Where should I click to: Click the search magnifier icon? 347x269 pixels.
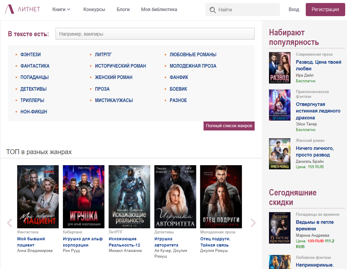[213, 10]
